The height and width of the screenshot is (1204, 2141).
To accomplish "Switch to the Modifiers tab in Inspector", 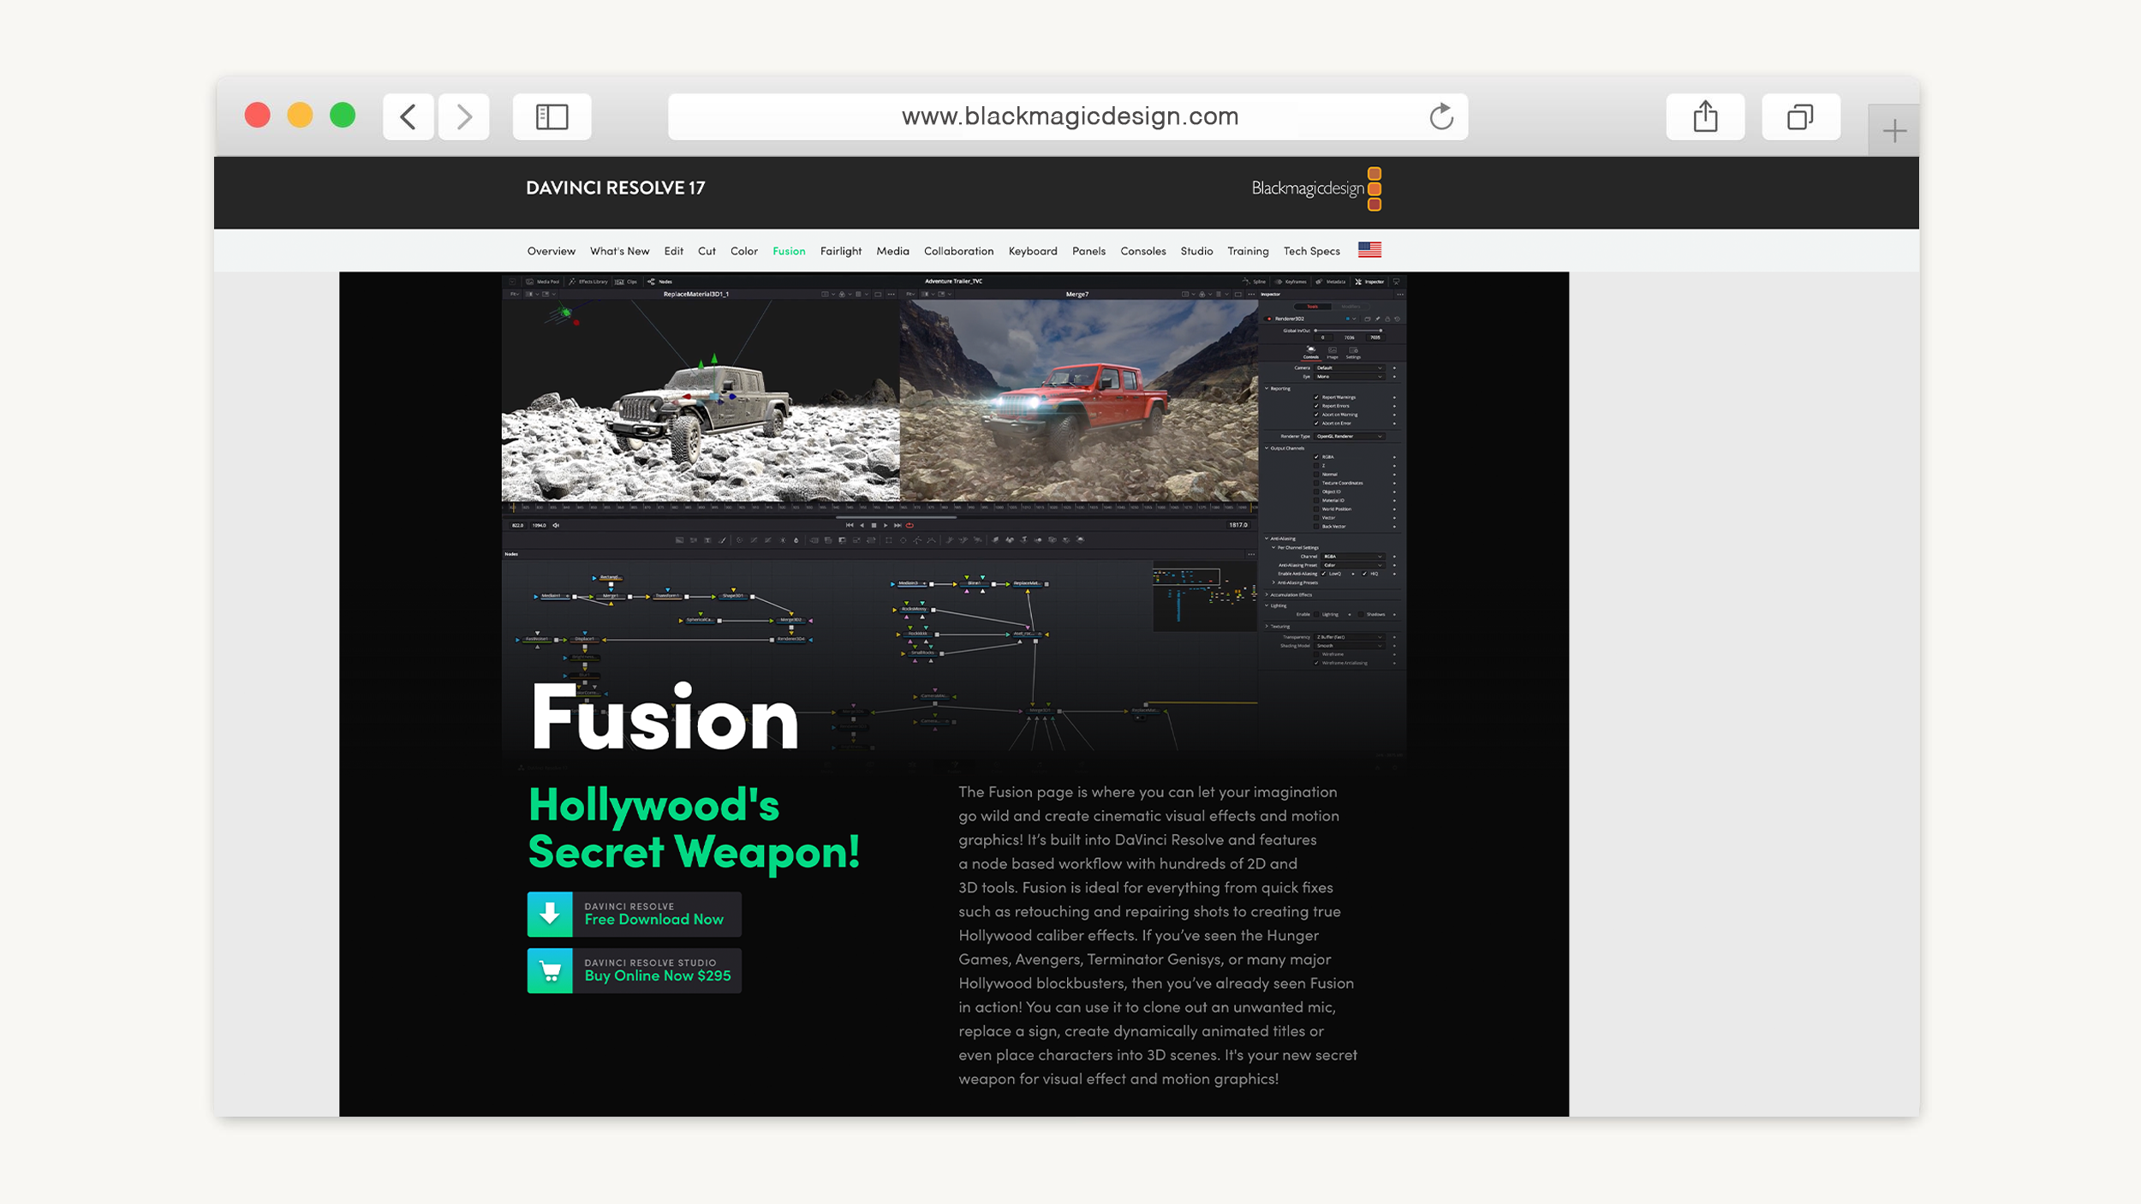I will pyautogui.click(x=1351, y=307).
